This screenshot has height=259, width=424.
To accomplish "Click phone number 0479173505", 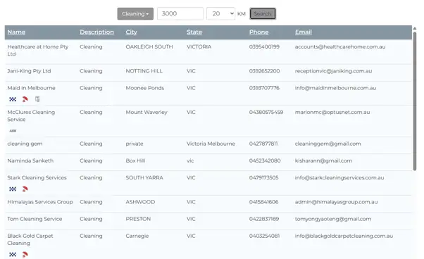I will coord(263,177).
